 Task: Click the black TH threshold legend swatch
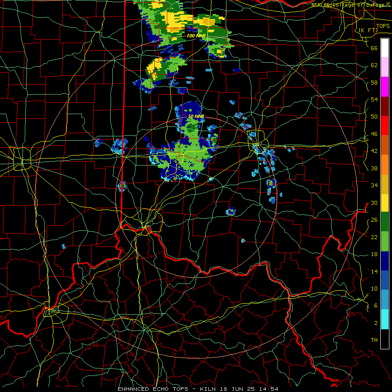point(385,339)
